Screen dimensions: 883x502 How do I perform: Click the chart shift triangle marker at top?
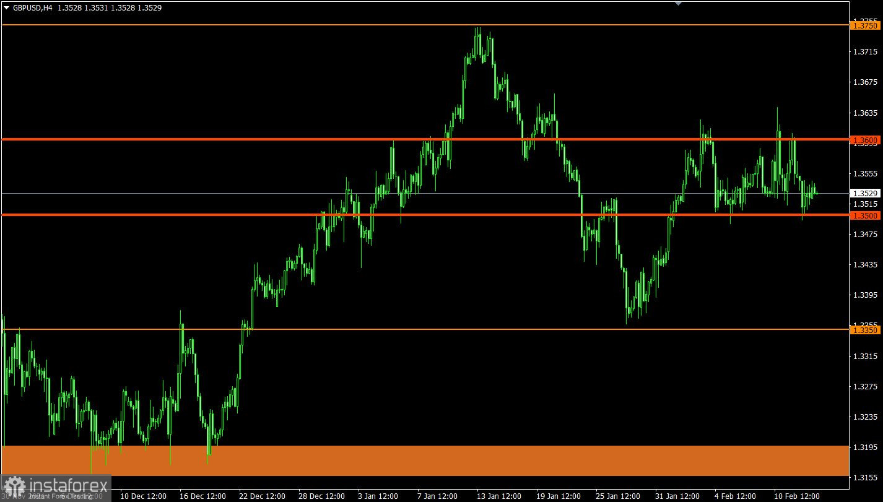(x=678, y=3)
